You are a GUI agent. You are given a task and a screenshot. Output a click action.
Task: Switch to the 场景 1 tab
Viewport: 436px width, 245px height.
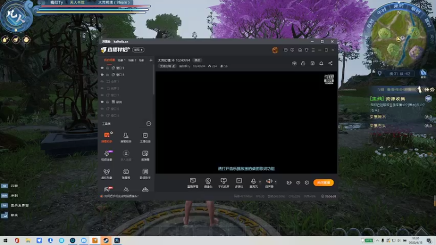[121, 60]
